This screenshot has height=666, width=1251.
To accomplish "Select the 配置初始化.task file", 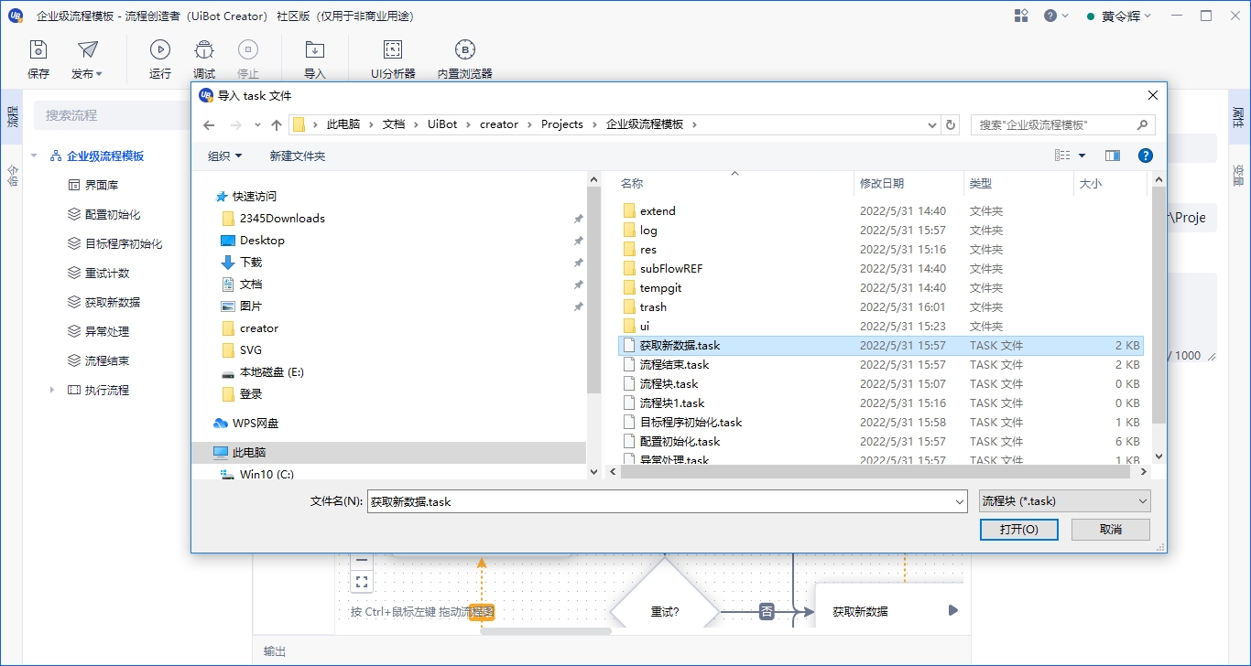I will [x=881, y=441].
